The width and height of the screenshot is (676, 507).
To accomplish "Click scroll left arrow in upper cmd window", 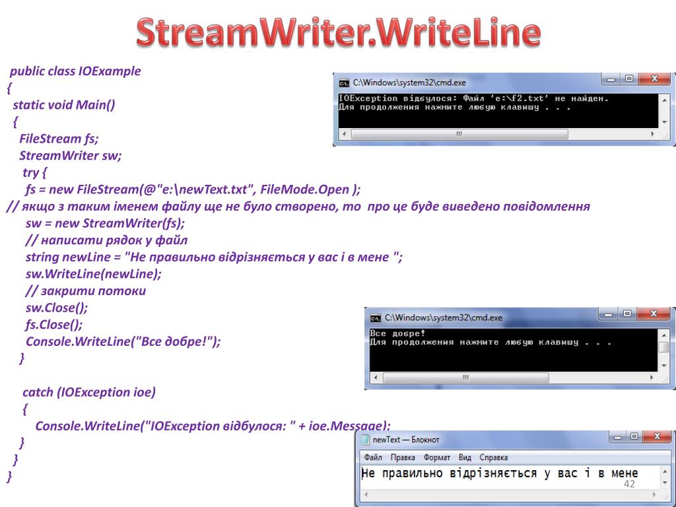I will (x=344, y=134).
